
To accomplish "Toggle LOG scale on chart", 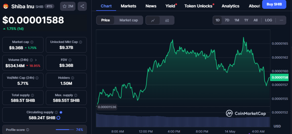I will click(x=269, y=20).
